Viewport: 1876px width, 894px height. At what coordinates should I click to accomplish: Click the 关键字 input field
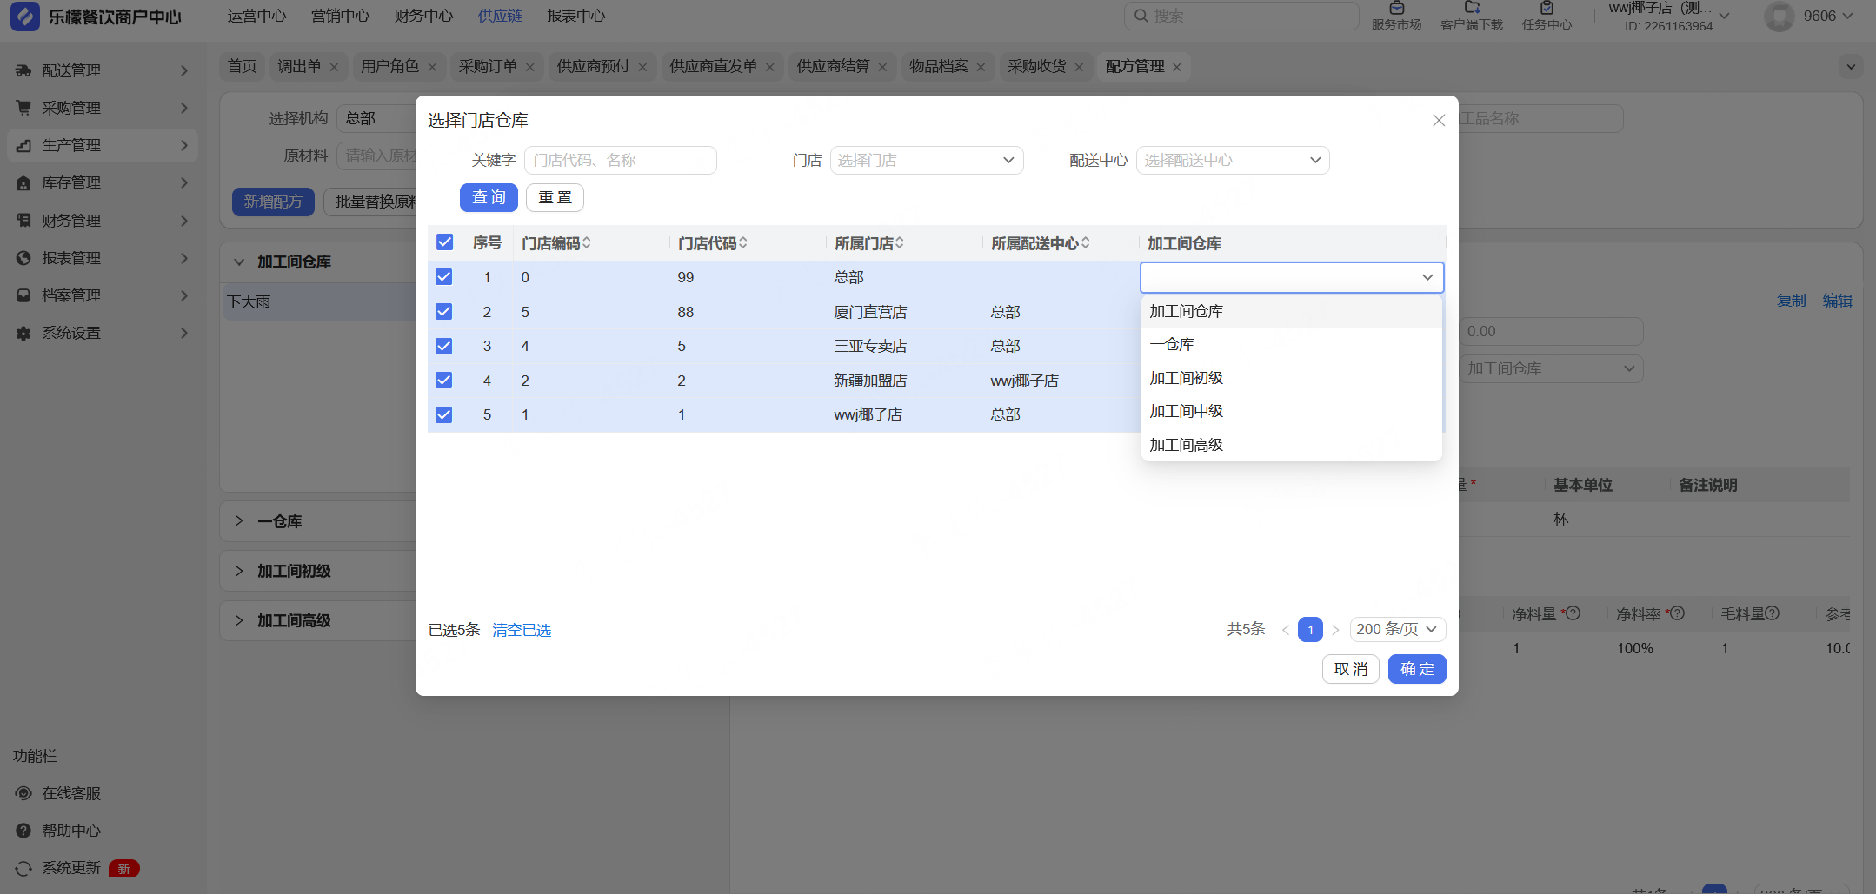pos(621,160)
